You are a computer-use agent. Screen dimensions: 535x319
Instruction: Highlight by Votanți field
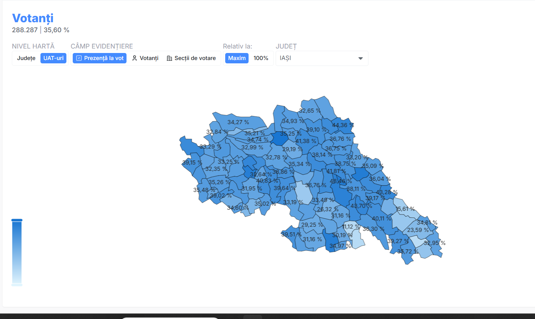[145, 58]
